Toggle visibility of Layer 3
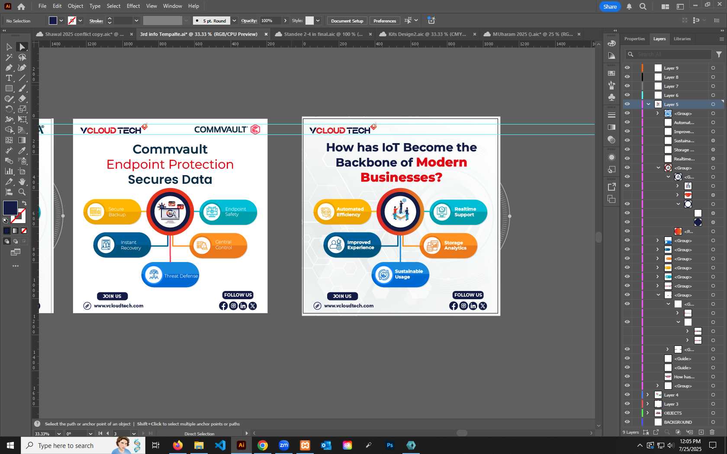 tap(627, 404)
